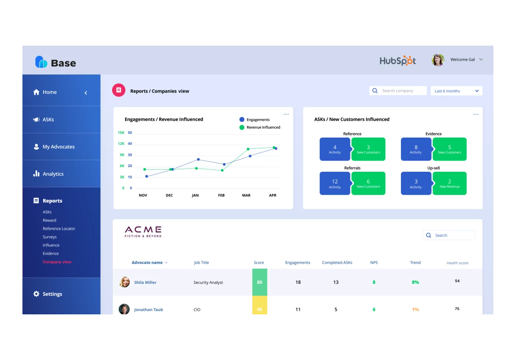This screenshot has width=517, height=360.
Task: Click the HubSpot logo
Action: [397, 60]
